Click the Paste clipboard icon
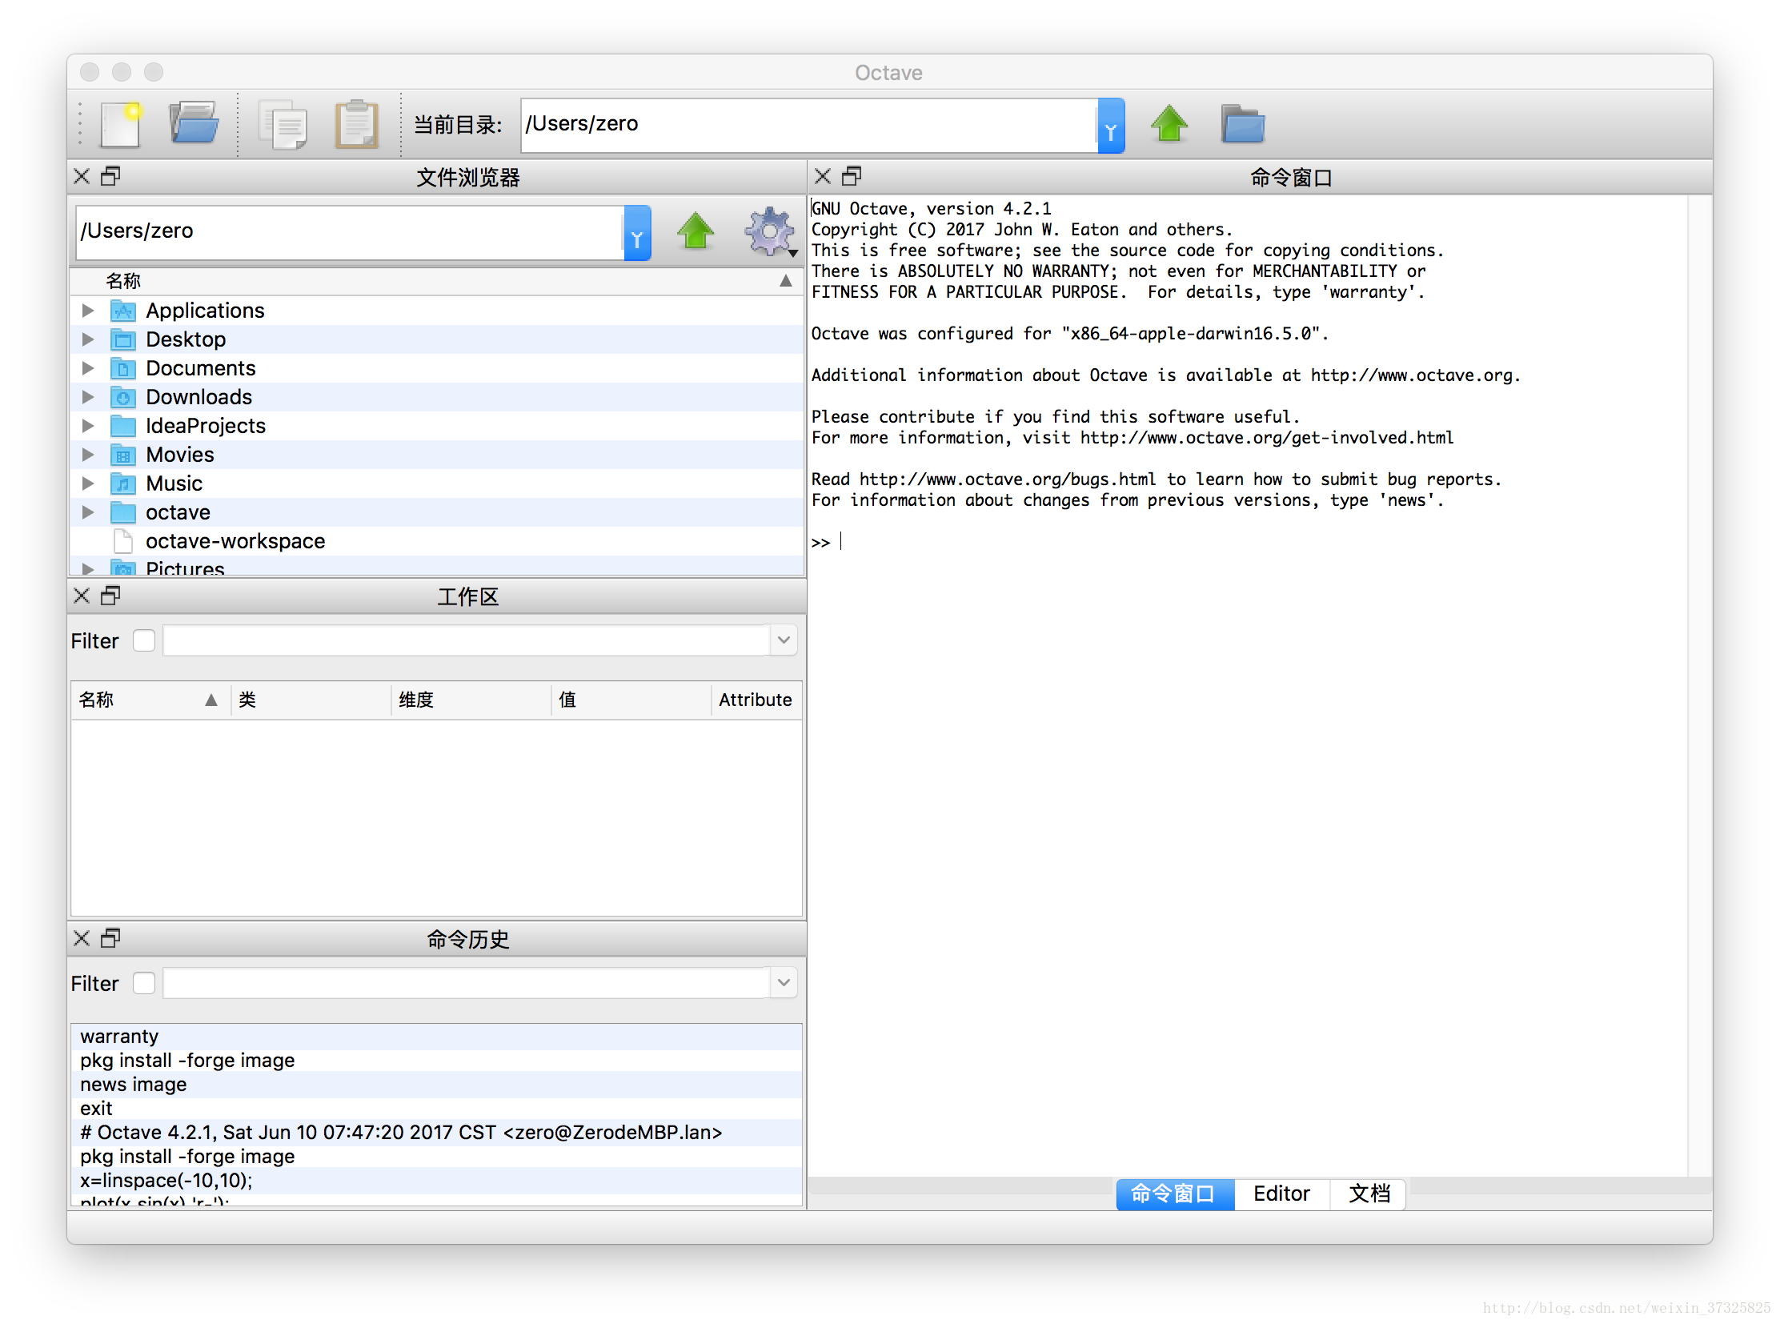Viewport: 1780px width, 1324px height. pos(356,124)
